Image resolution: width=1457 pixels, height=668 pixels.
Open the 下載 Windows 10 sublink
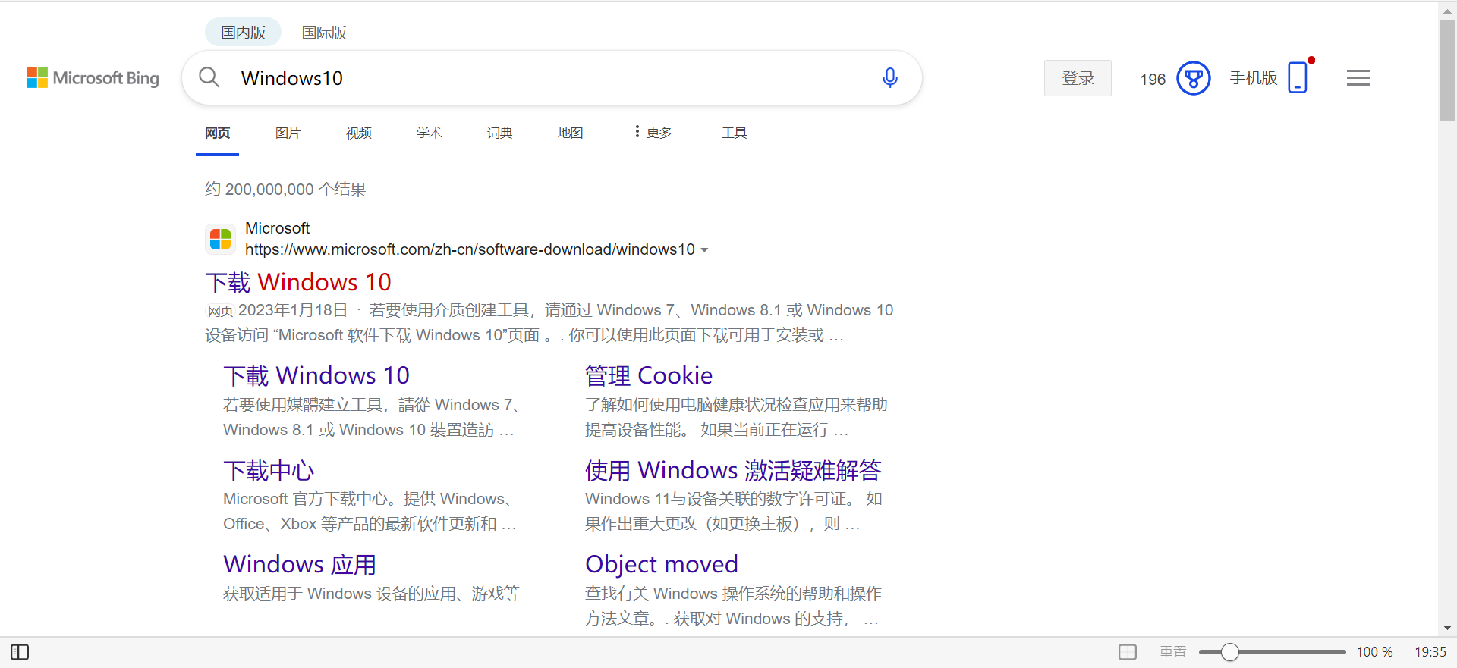316,375
